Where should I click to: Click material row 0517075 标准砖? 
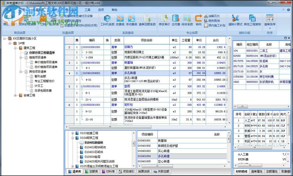click(262, 61)
